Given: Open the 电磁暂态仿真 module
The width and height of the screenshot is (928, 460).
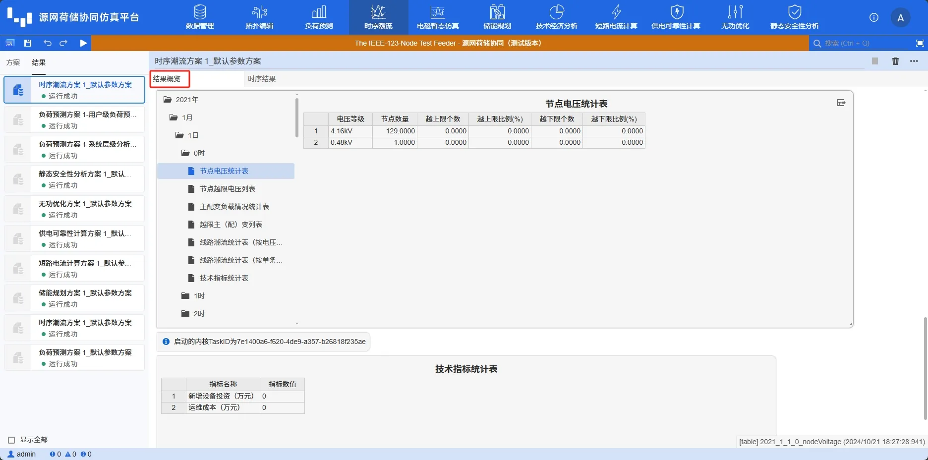Looking at the screenshot, I should [x=438, y=17].
